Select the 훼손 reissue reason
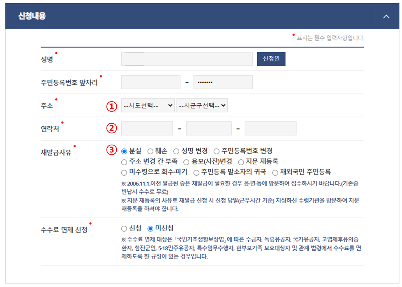 tap(151, 151)
